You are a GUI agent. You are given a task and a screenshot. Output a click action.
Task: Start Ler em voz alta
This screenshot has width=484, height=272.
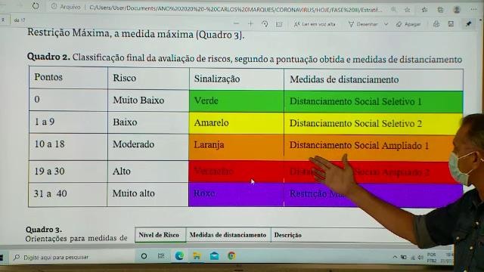[315, 24]
